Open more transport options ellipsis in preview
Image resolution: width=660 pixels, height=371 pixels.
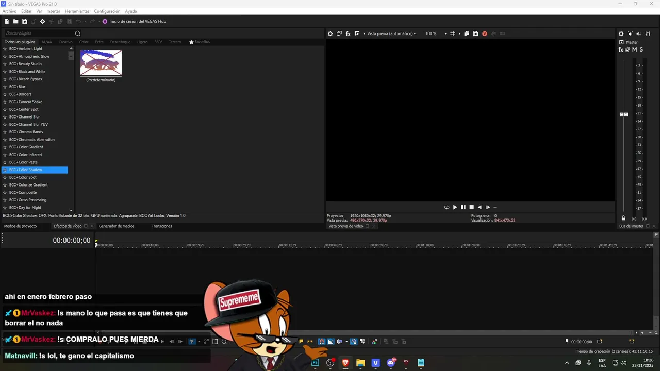tap(495, 207)
